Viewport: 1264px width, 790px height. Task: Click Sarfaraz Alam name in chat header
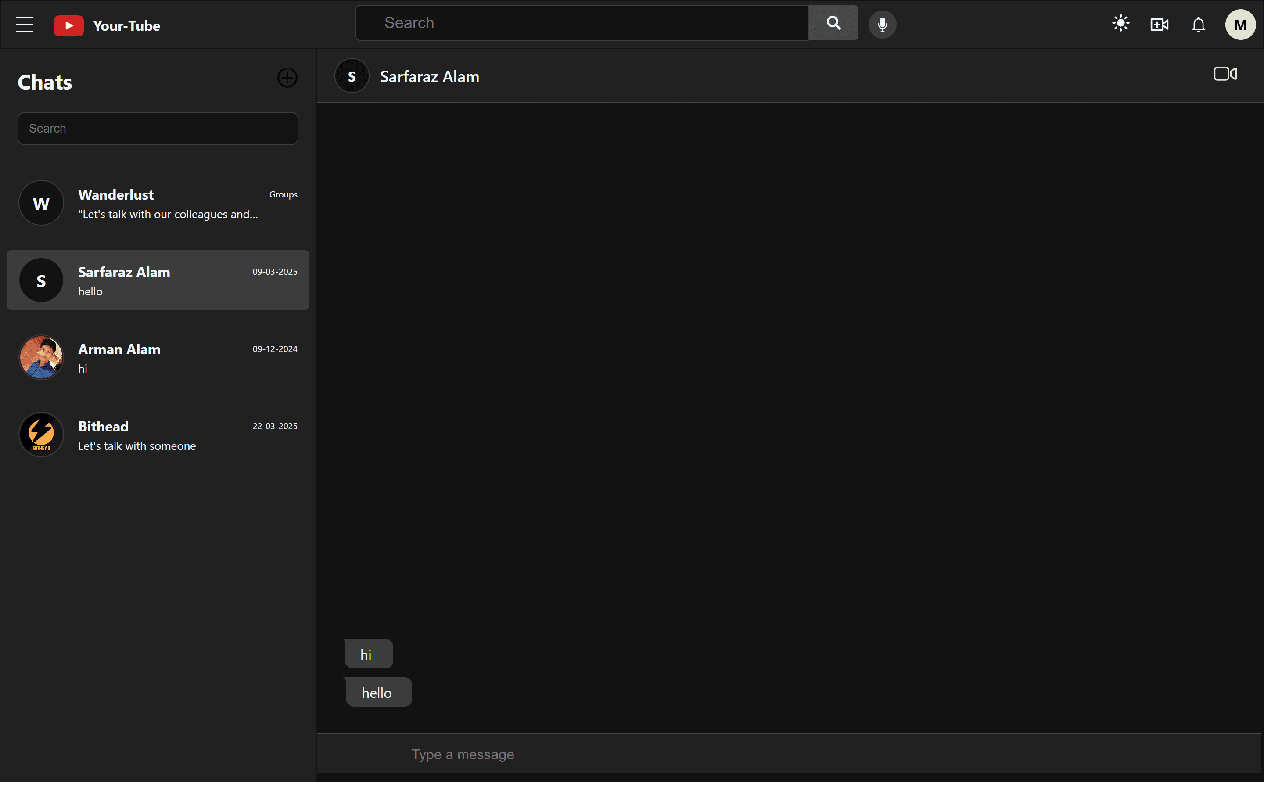pos(429,77)
